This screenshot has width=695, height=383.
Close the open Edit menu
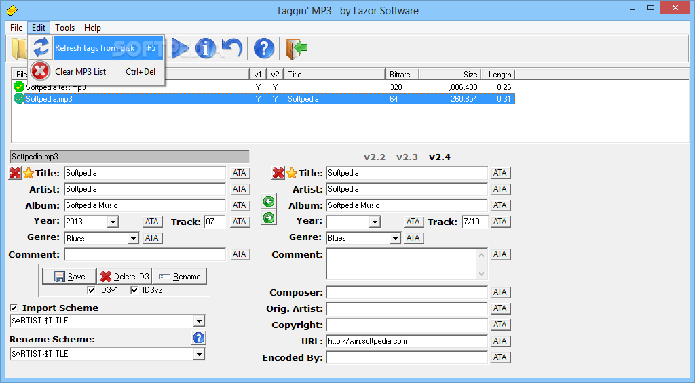pos(39,27)
